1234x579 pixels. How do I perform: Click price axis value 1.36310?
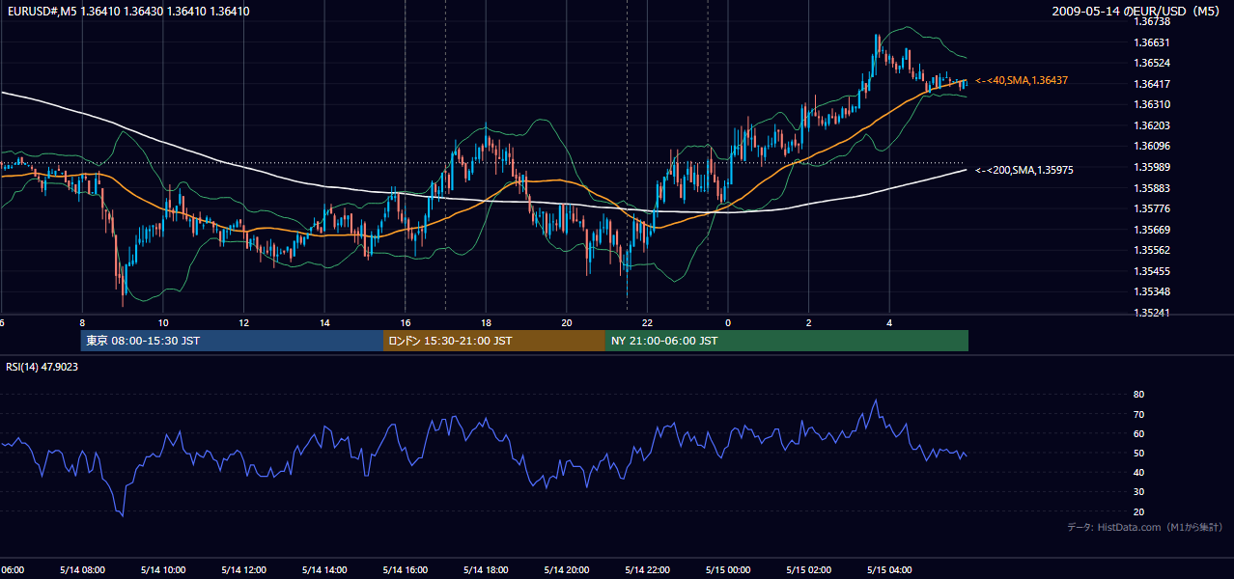coord(1153,104)
